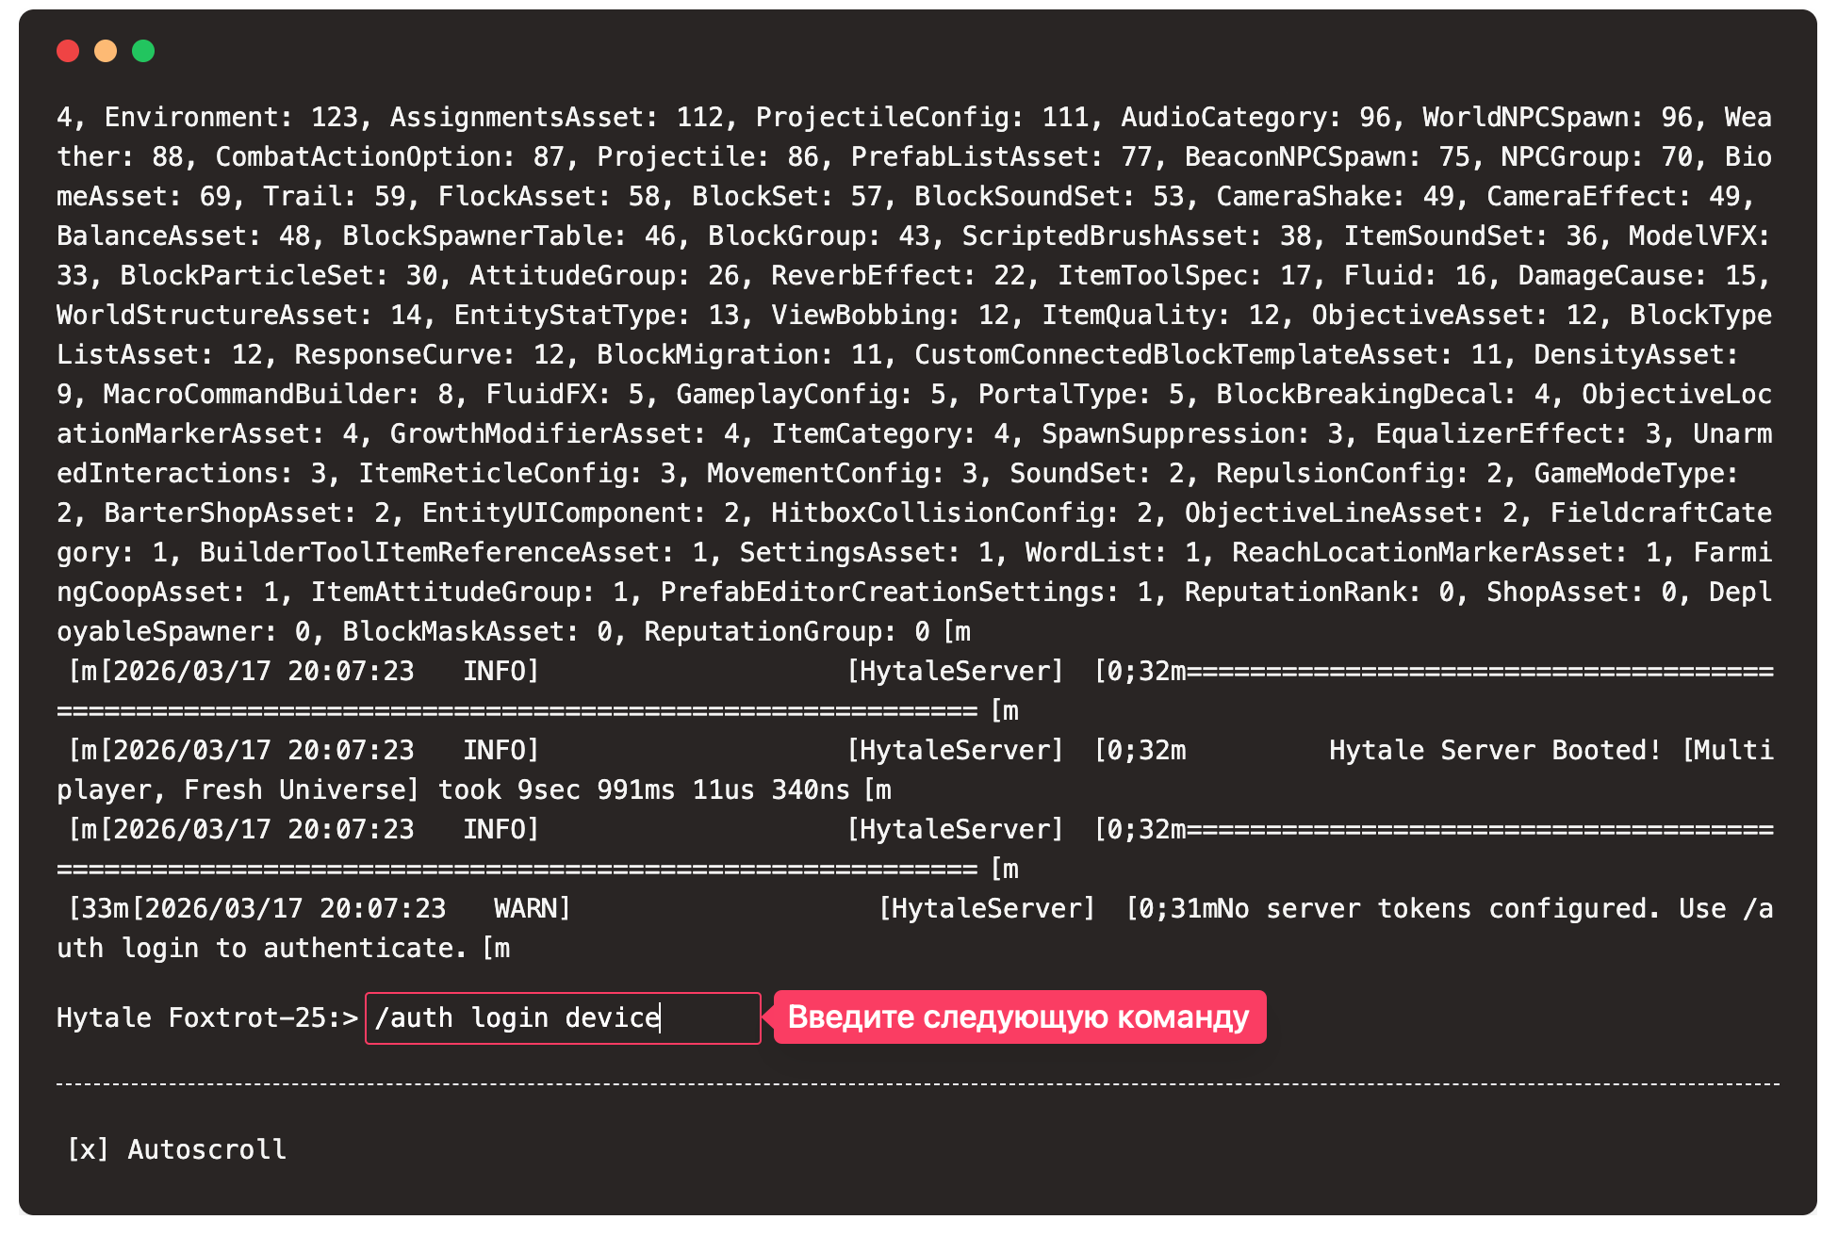Click the word 'device' in the command input

pos(613,1018)
